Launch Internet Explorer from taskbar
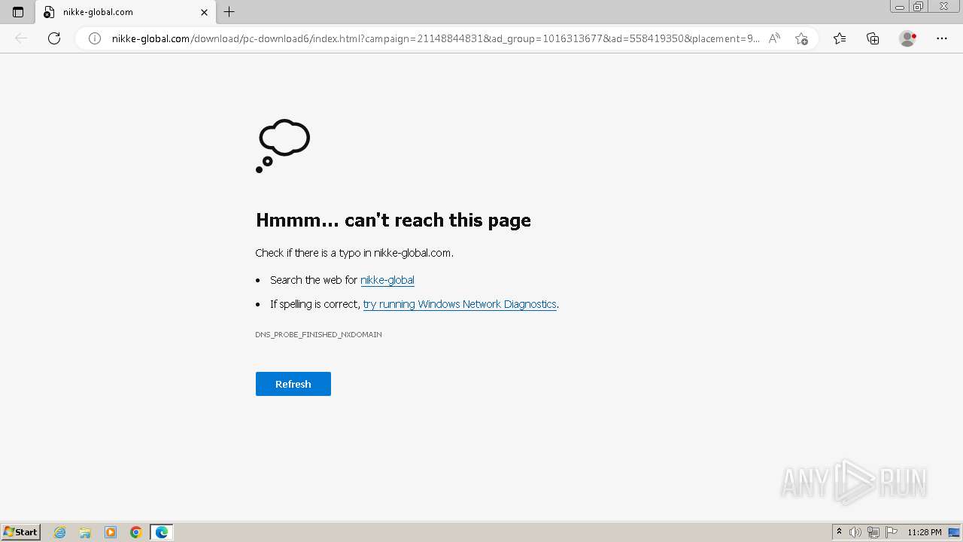Screen dimensions: 963x542 (x=60, y=532)
